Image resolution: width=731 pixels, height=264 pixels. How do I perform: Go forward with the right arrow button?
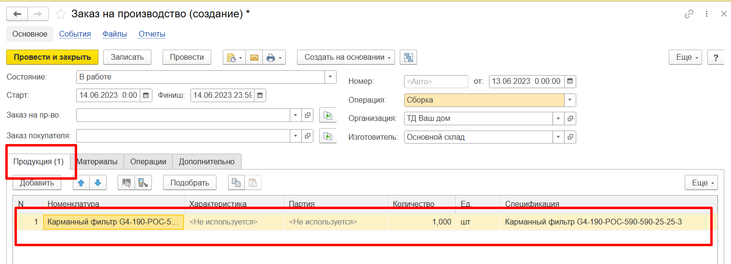pos(38,14)
